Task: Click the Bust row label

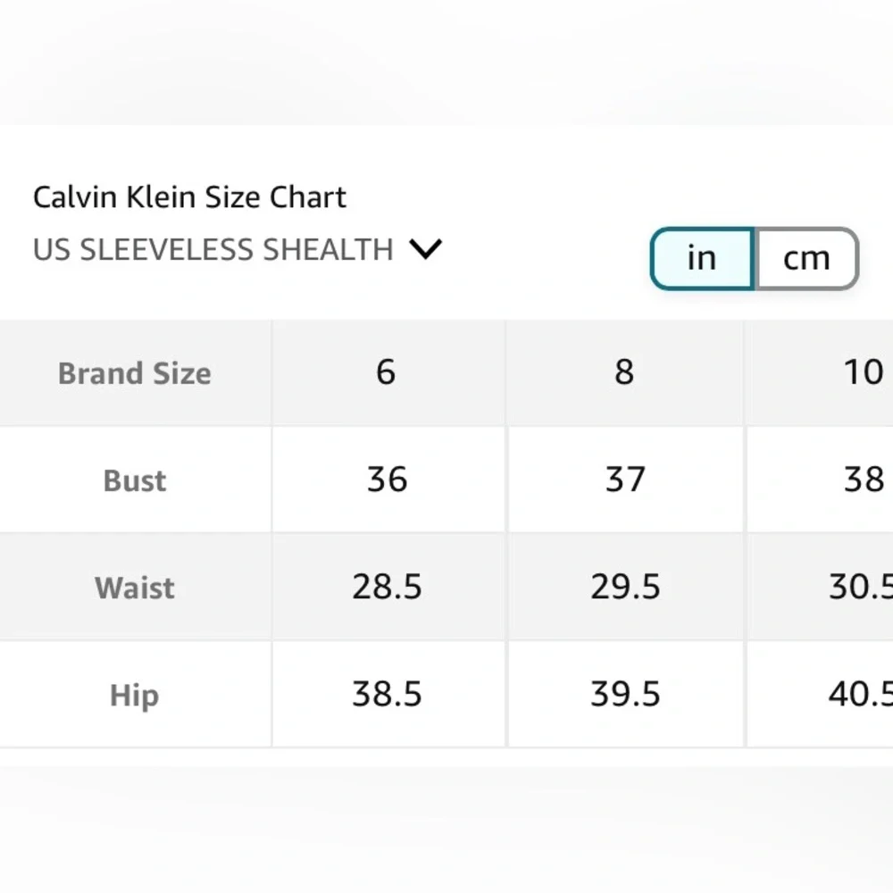Action: click(135, 480)
